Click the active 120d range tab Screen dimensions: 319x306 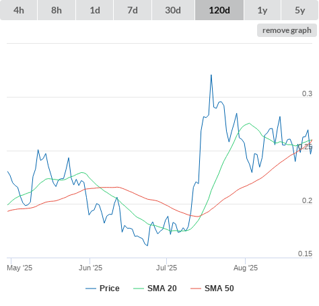[x=219, y=10]
